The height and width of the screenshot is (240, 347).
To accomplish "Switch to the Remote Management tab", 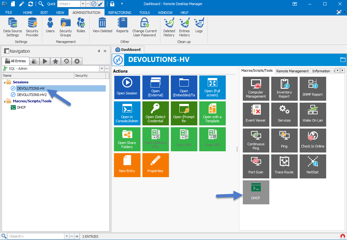I will 292,71.
